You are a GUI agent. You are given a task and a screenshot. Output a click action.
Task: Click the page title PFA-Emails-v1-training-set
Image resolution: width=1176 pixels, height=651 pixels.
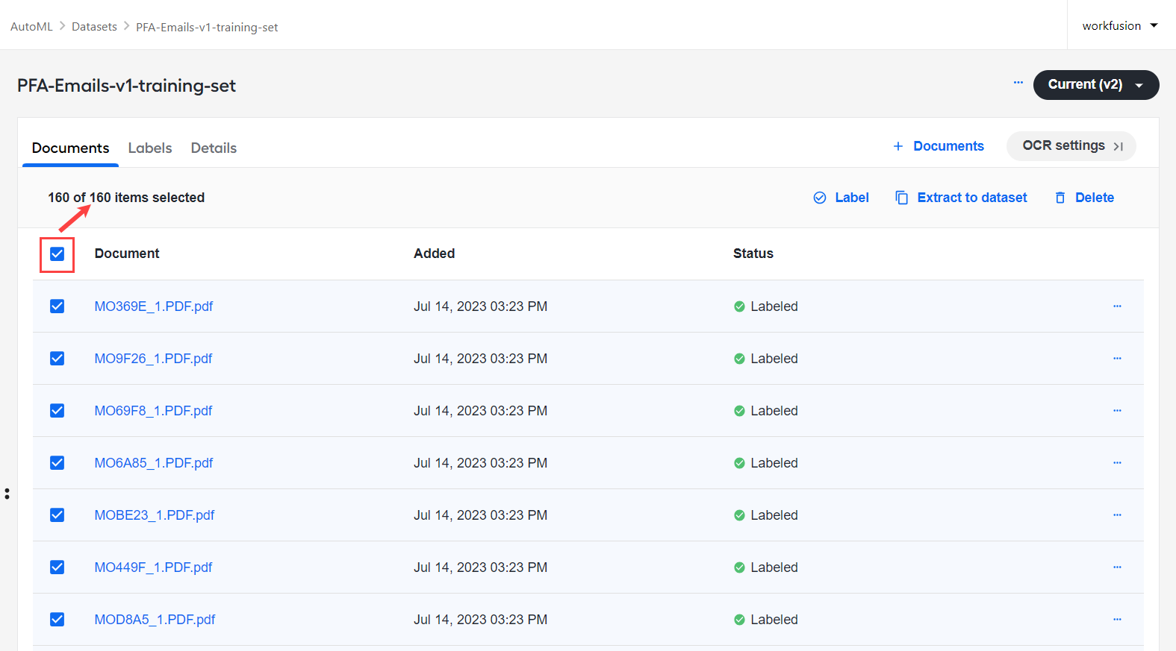(127, 86)
